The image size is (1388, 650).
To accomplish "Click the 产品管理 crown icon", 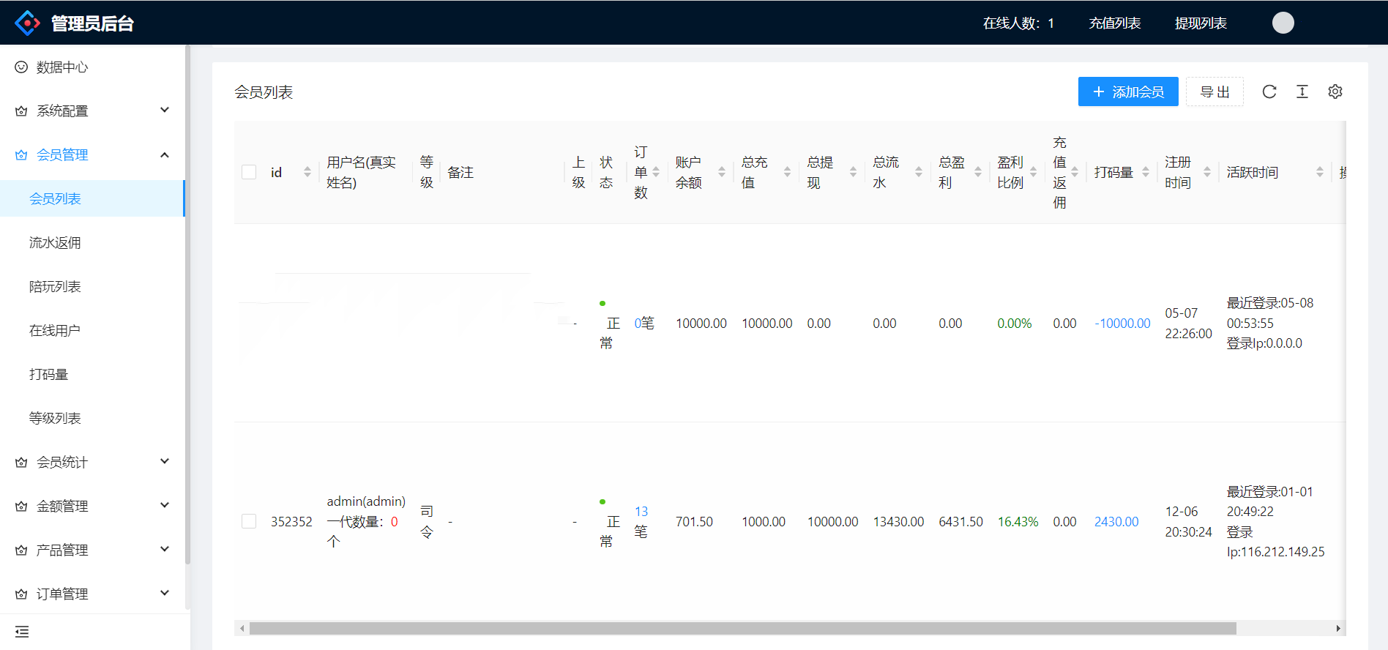I will coord(21,550).
